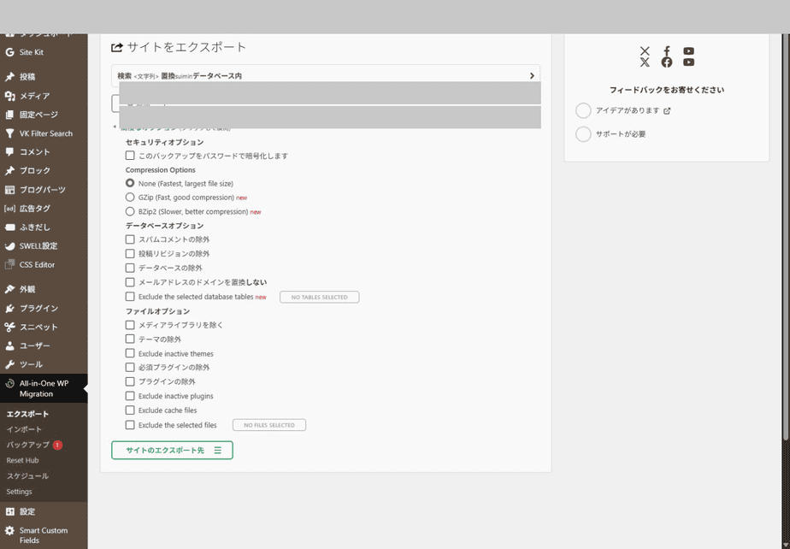The height and width of the screenshot is (549, 790).
Task: Click the speech bubble icon for コメント
Action: pyautogui.click(x=9, y=151)
